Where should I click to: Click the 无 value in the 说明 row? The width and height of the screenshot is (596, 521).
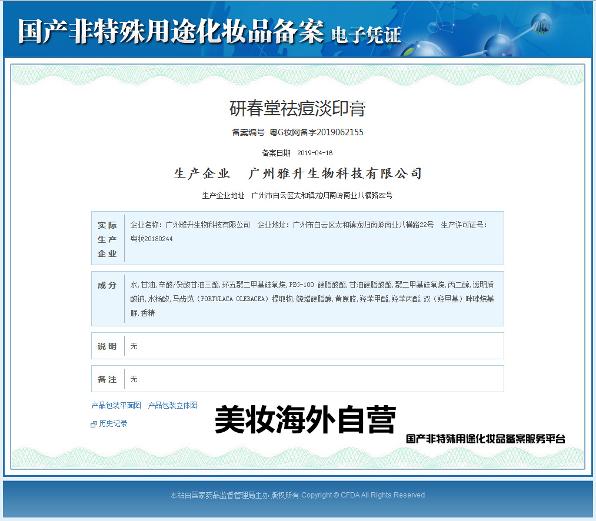[134, 346]
